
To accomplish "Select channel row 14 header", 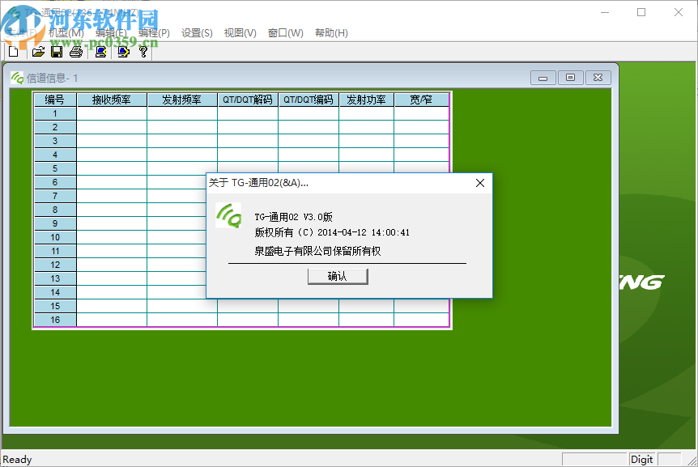I will (x=55, y=292).
